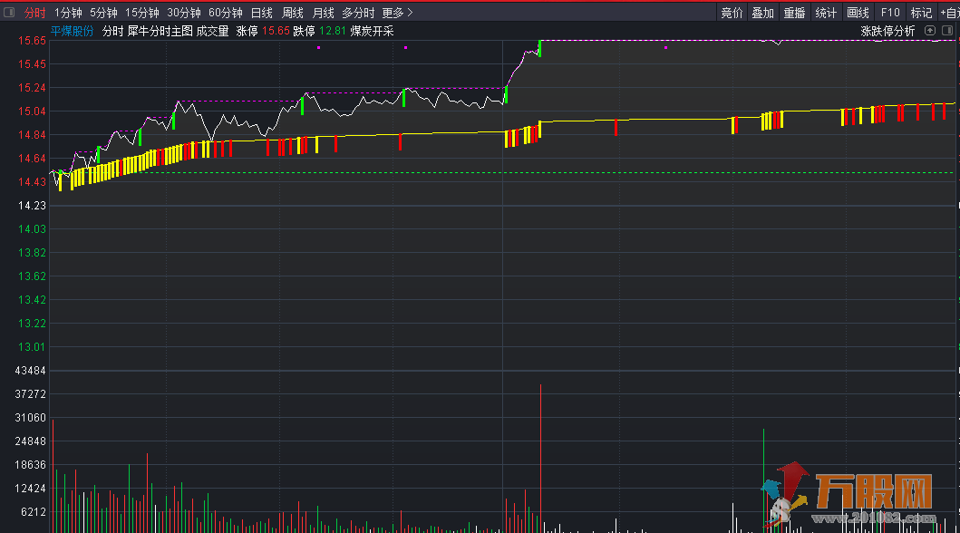The height and width of the screenshot is (533, 960).
Task: Add stock via +自选 button
Action: 949,13
